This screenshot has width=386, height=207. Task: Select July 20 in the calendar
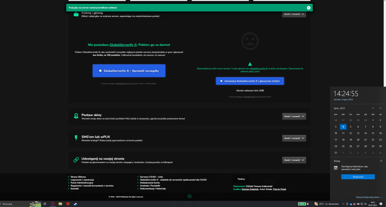(358, 140)
